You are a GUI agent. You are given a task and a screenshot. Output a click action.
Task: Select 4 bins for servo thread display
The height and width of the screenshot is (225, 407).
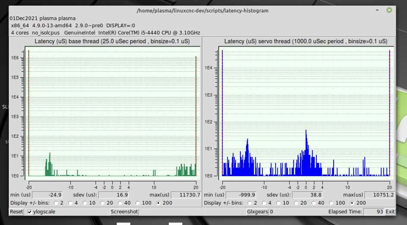[264, 203]
